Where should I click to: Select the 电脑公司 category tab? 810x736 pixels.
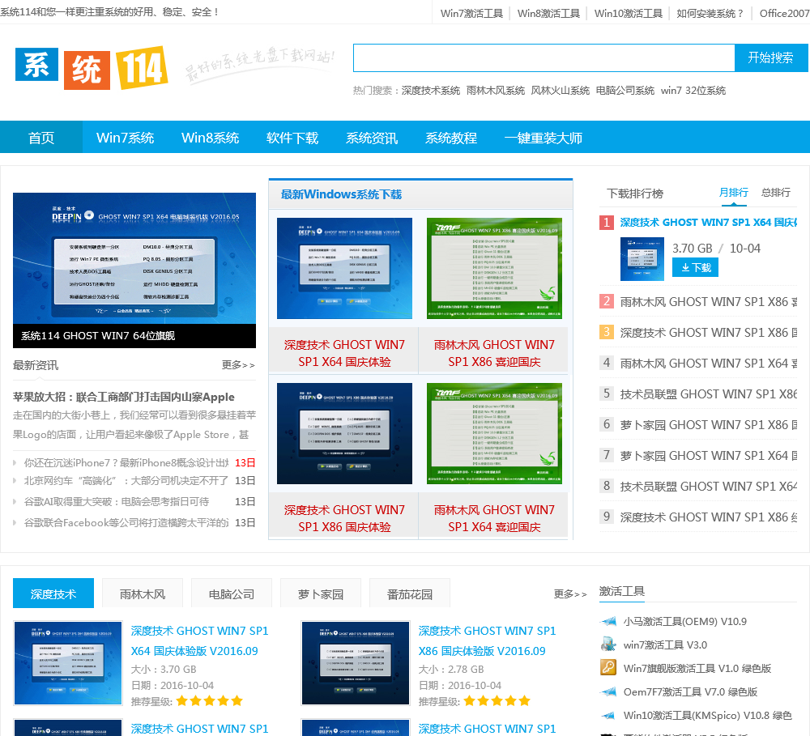[x=232, y=594]
